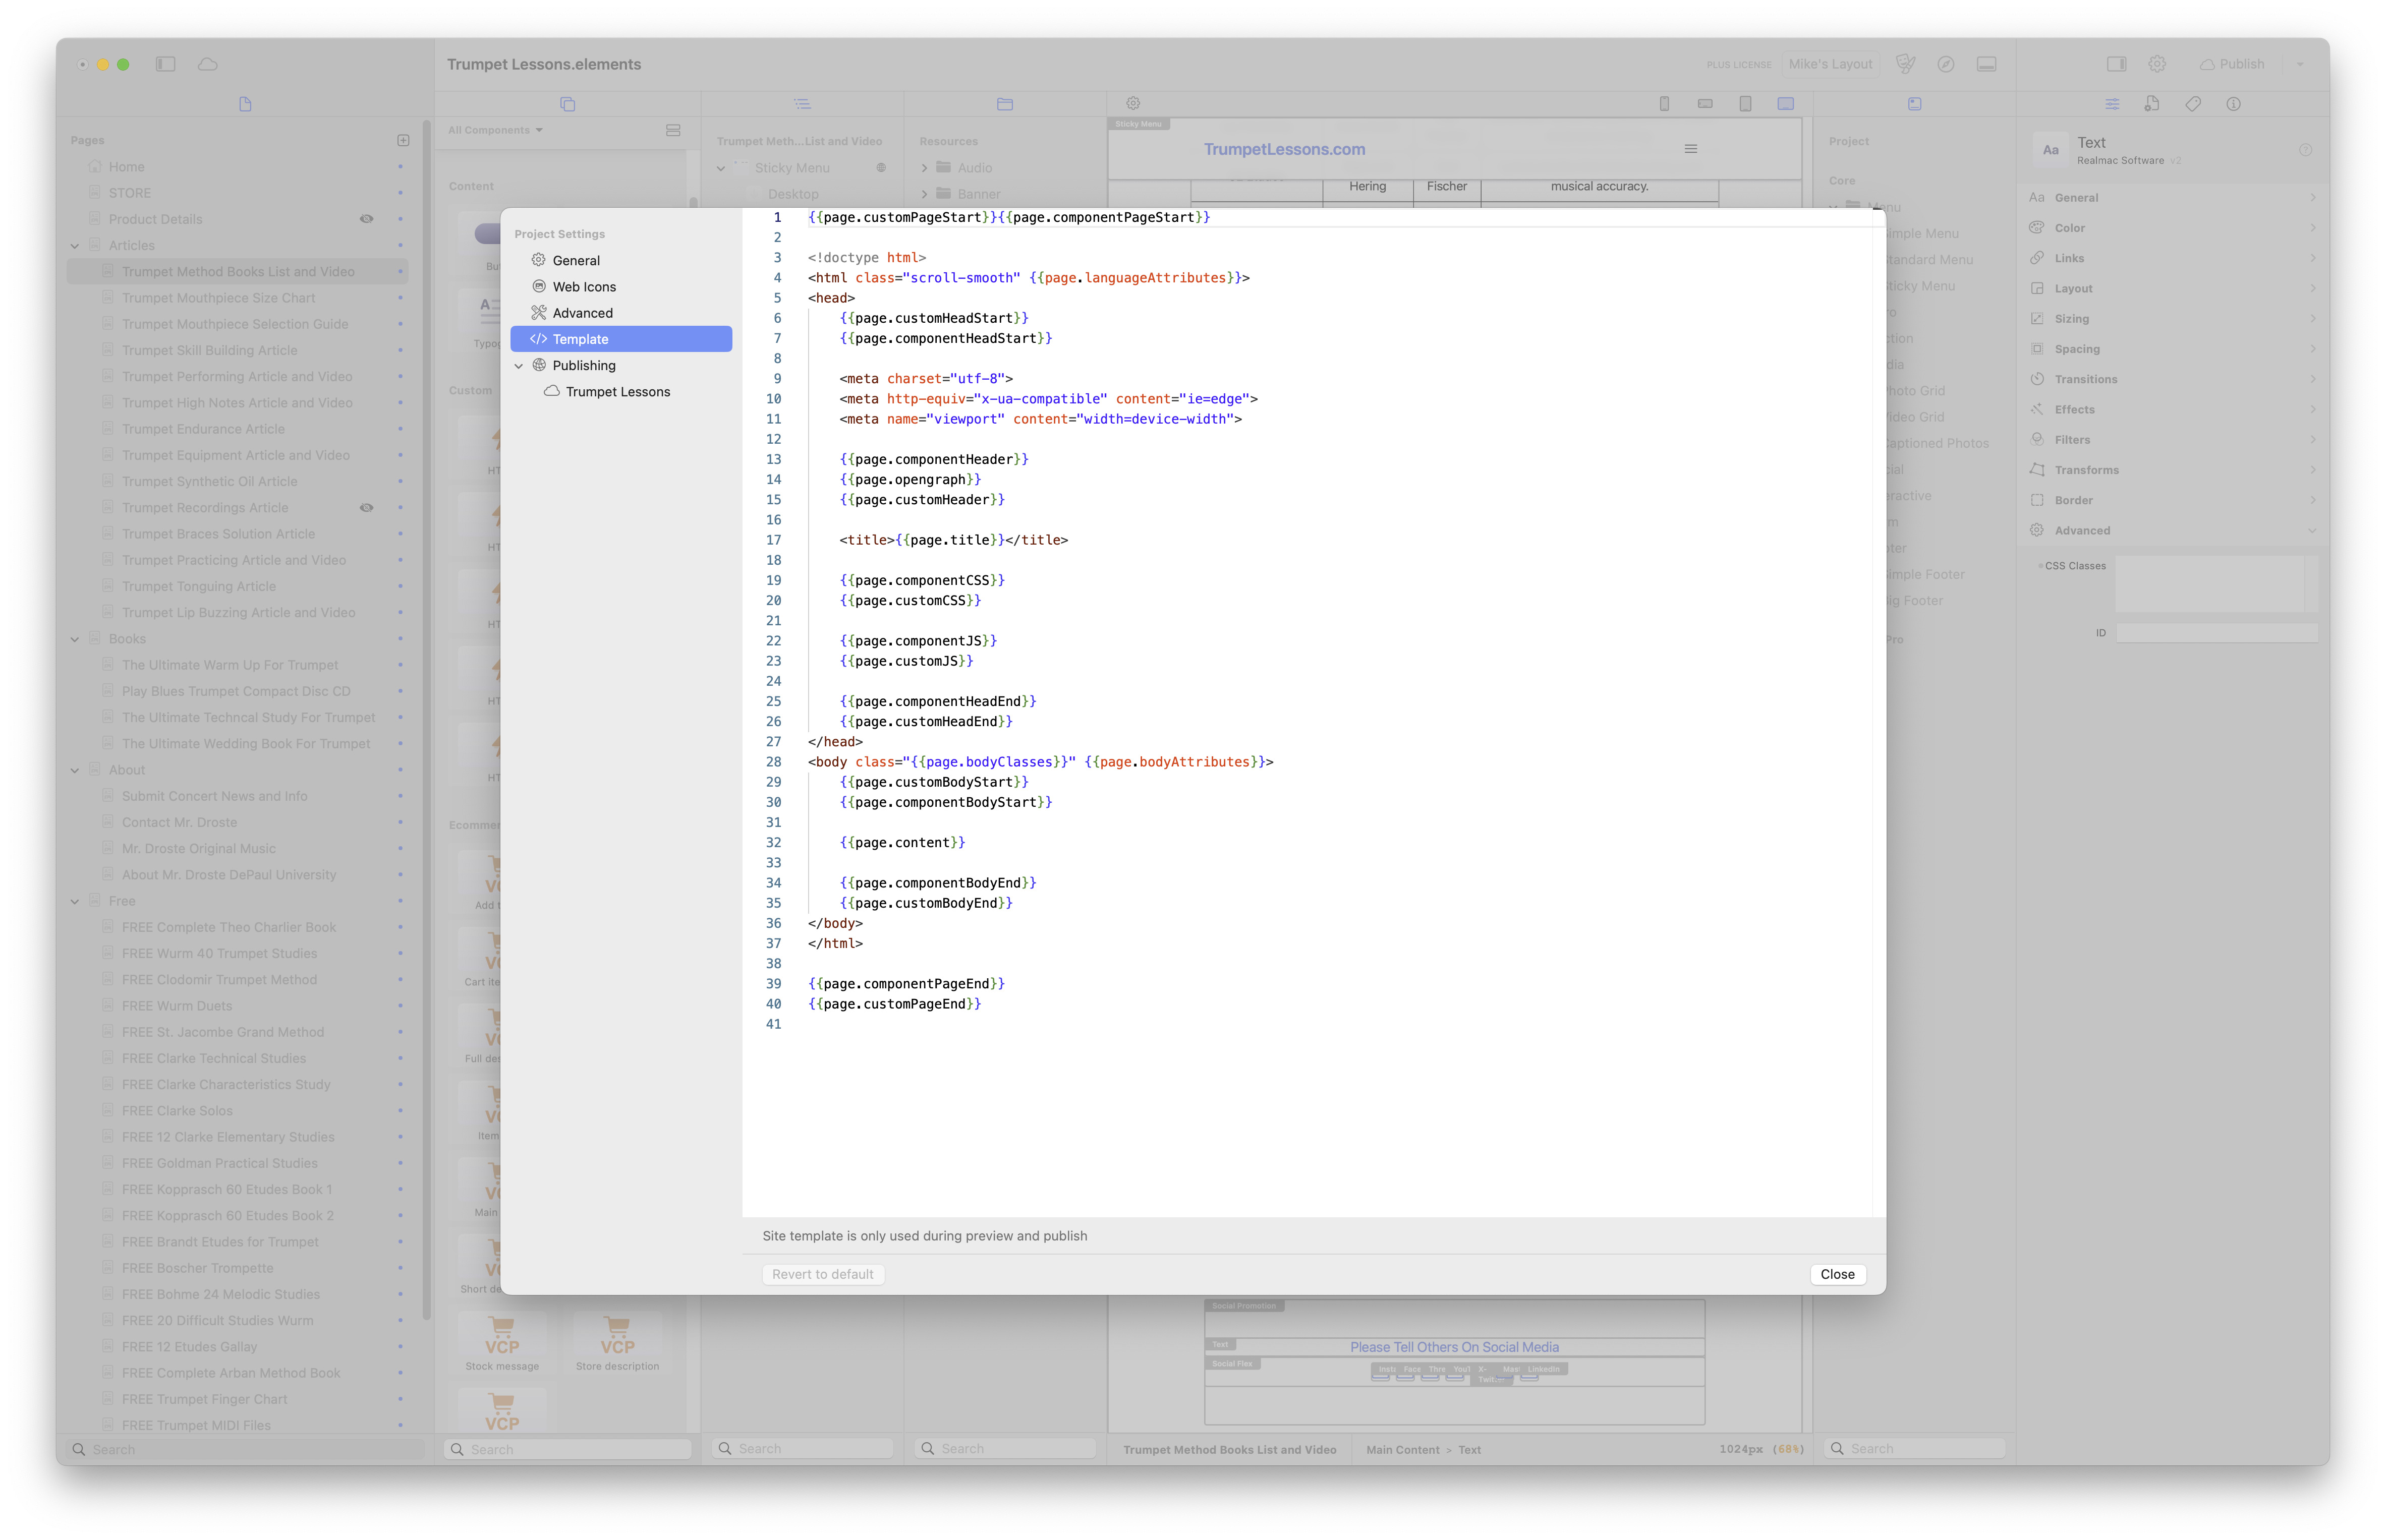This screenshot has width=2386, height=1540.
Task: Open the Project panel icon tab
Action: 1914,104
